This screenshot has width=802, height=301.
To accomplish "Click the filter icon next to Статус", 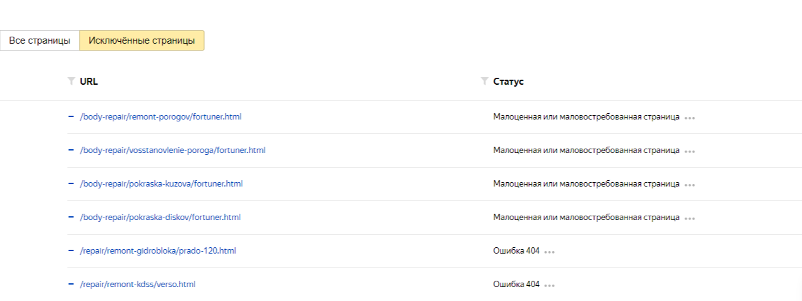I will coord(484,82).
